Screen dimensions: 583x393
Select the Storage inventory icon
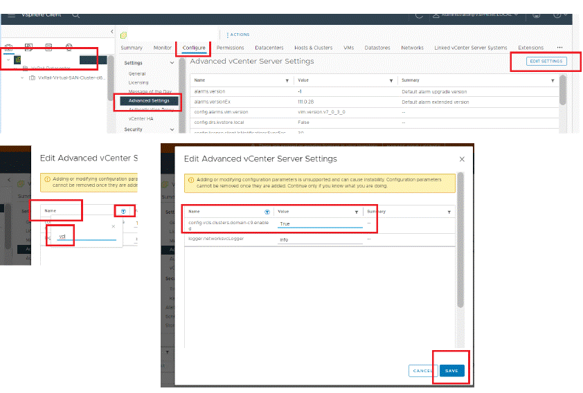click(x=48, y=47)
